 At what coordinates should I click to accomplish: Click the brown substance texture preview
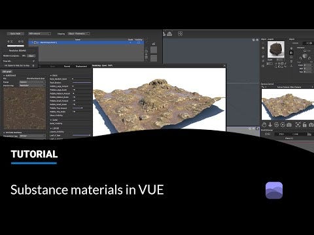[25, 108]
